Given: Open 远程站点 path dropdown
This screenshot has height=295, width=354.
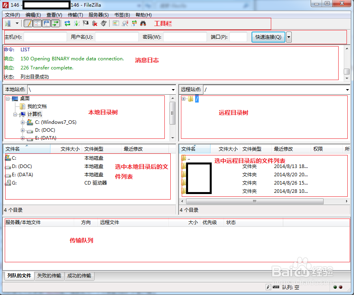Looking at the screenshot, I should tap(347, 90).
